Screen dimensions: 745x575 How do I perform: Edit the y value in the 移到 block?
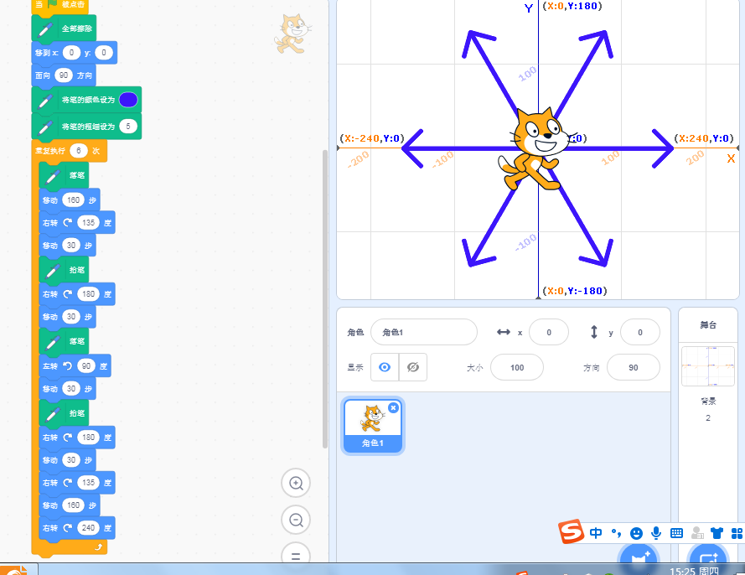click(104, 52)
